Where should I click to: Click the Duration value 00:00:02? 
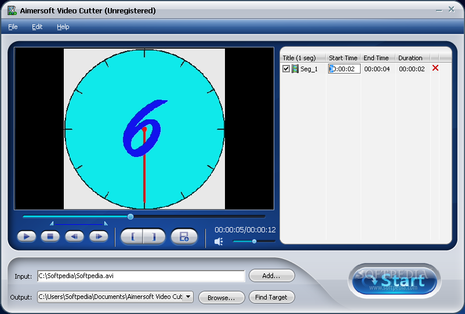[x=412, y=69]
